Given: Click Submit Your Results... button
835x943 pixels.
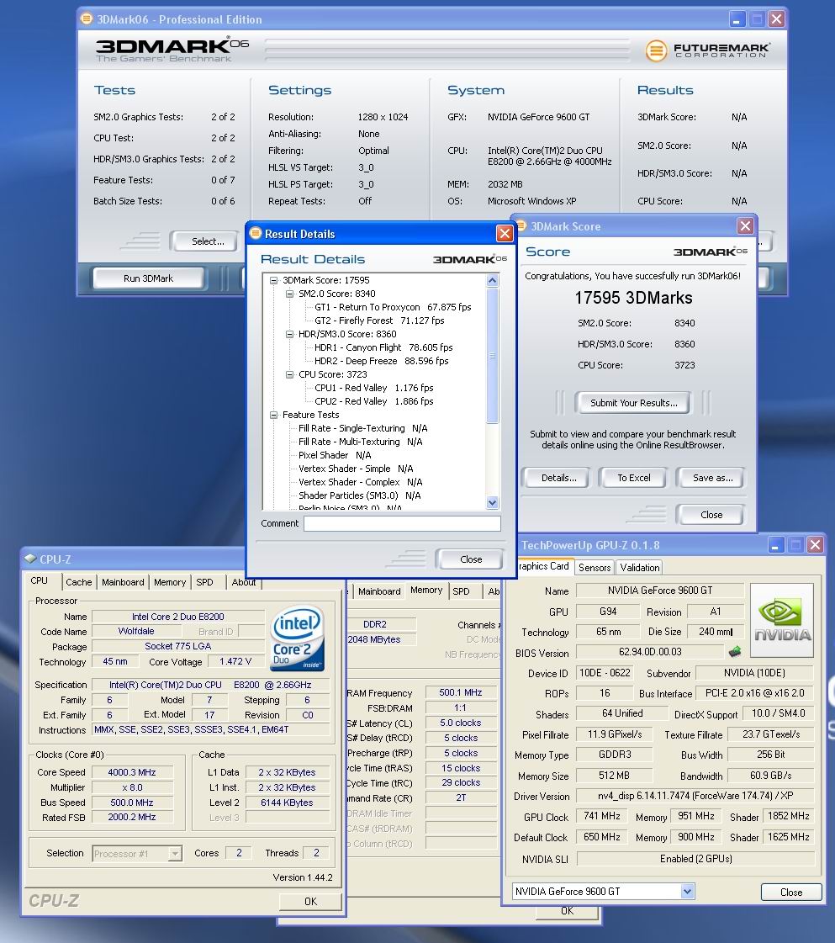Looking at the screenshot, I should point(634,403).
